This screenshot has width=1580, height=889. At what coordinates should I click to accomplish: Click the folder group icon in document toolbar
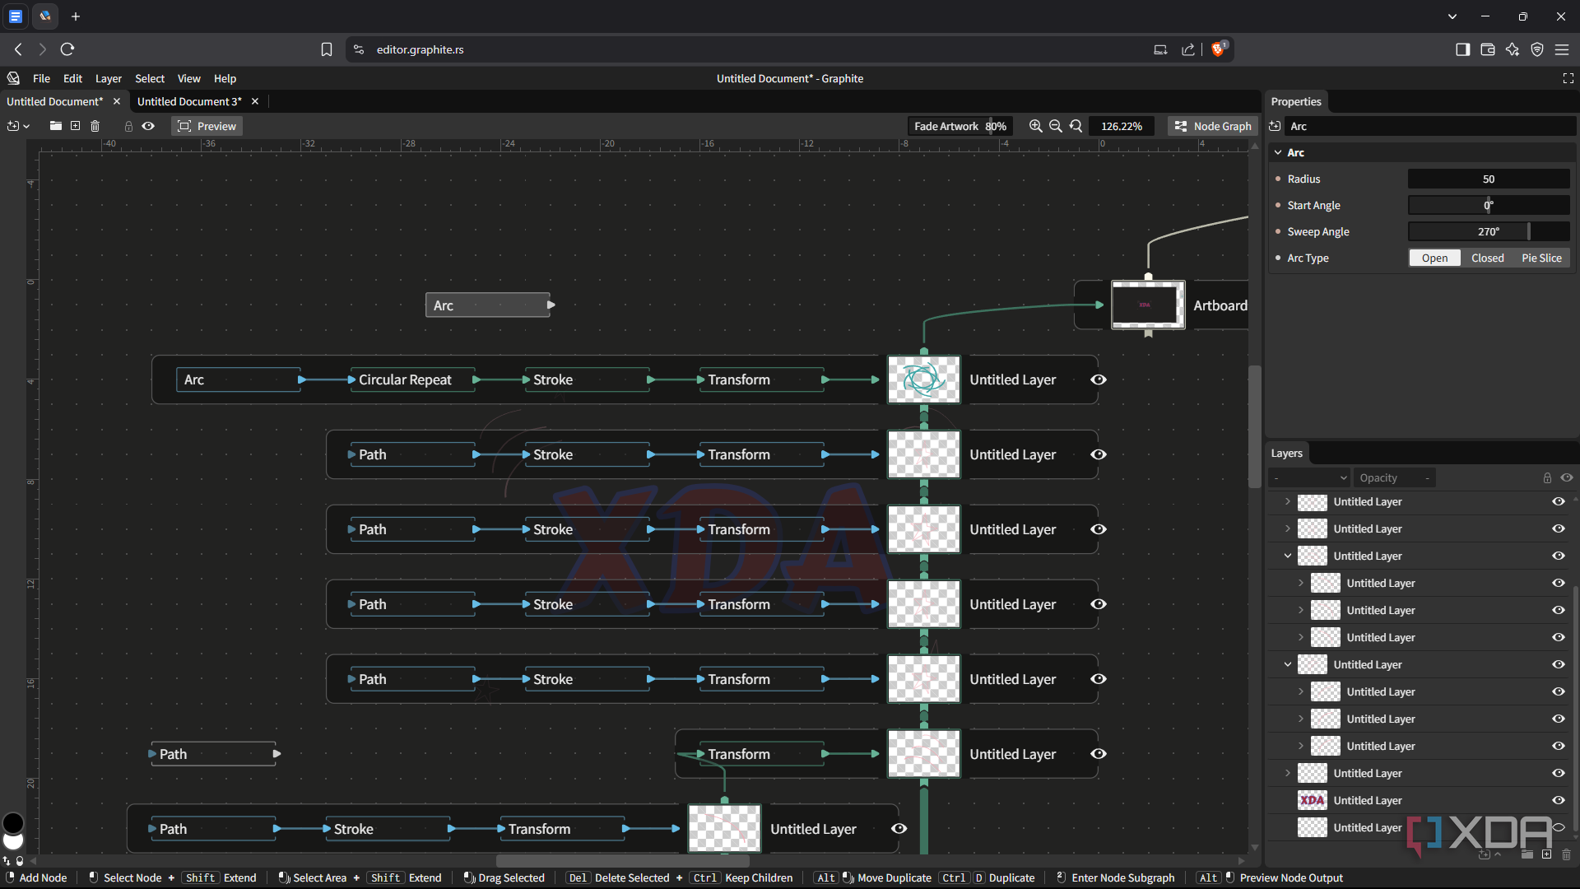pyautogui.click(x=55, y=126)
